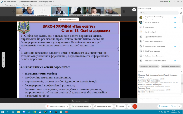The width and height of the screenshot is (183, 114).
Task: Click the chat scrollbar thumb
Action: point(182,84)
